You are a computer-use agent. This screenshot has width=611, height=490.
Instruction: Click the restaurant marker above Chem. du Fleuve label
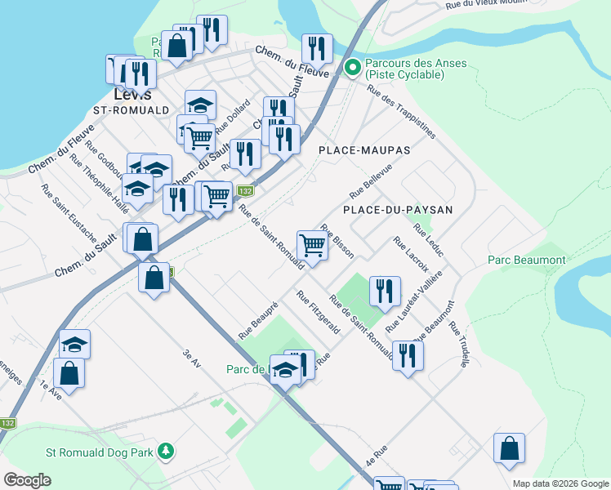pos(317,49)
